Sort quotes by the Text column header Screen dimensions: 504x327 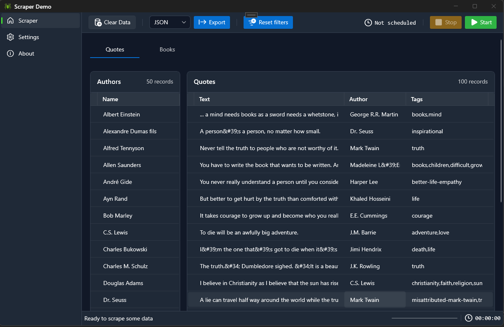coord(269,99)
